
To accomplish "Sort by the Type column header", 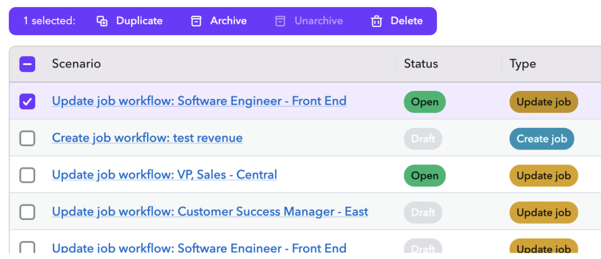I will click(523, 64).
